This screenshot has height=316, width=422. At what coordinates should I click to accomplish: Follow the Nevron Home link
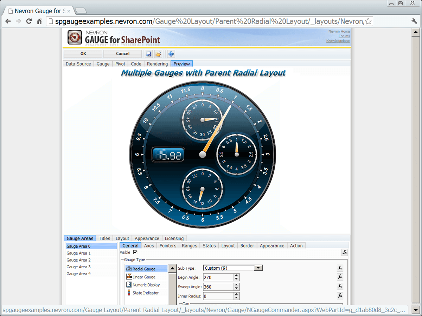[339, 32]
